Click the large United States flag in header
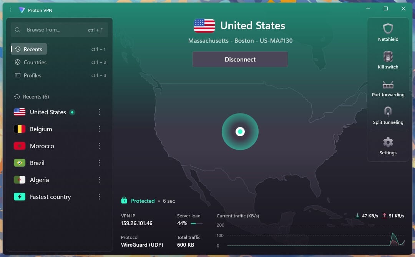The image size is (415, 257). tap(204, 26)
